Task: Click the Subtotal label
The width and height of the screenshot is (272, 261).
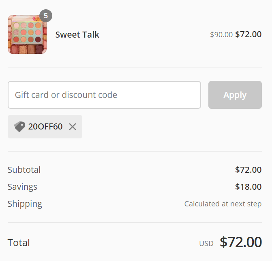Action: [x=24, y=170]
